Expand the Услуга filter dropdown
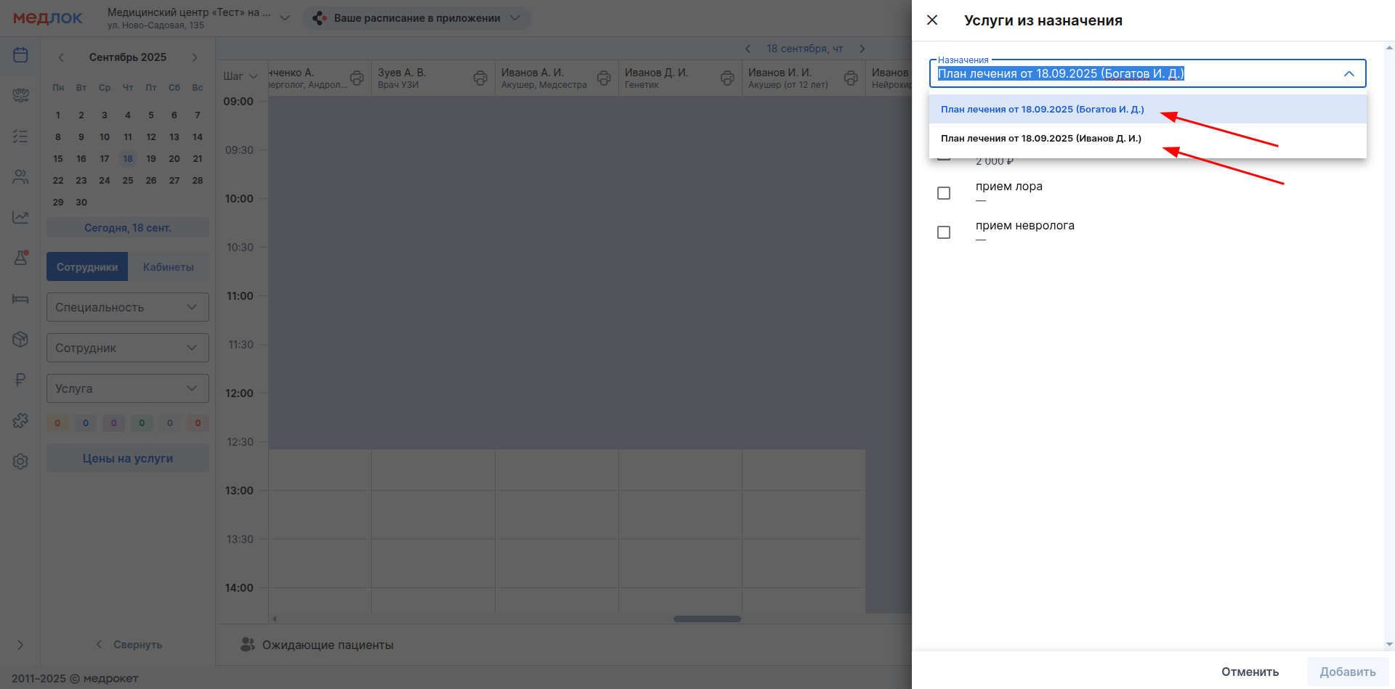Screen dimensions: 1395x689 click(128, 388)
